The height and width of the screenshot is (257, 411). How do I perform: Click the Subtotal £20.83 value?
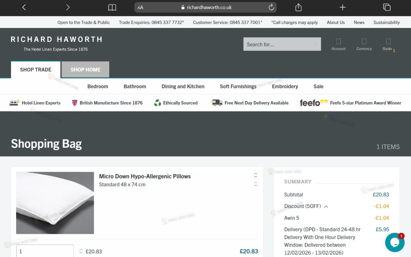pos(381,195)
